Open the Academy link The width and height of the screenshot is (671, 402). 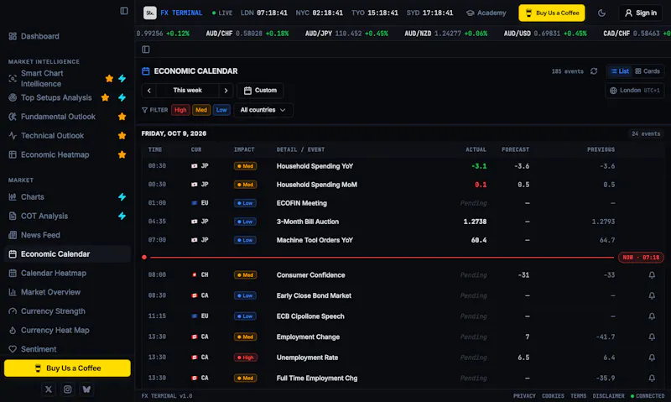486,13
